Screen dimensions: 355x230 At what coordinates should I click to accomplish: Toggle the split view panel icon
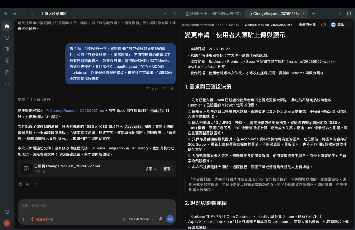(349, 13)
